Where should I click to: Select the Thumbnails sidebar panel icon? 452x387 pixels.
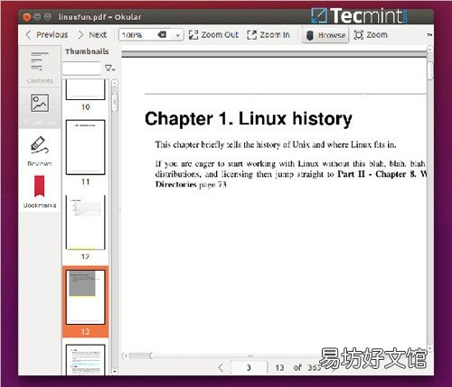(x=40, y=103)
